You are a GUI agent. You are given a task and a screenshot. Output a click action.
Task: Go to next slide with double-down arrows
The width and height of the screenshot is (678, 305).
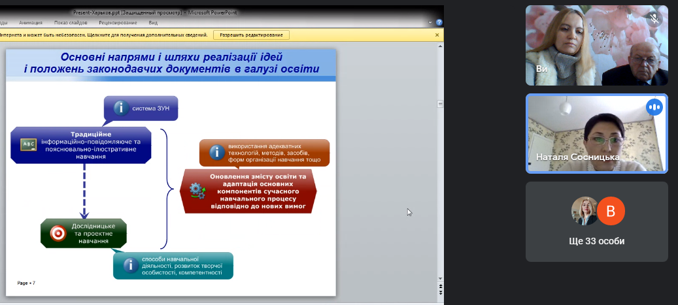point(440,293)
